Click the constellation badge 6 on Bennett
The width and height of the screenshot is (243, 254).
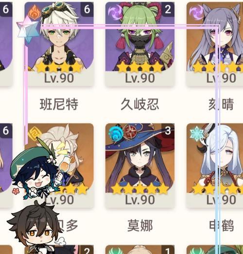pos(87,9)
